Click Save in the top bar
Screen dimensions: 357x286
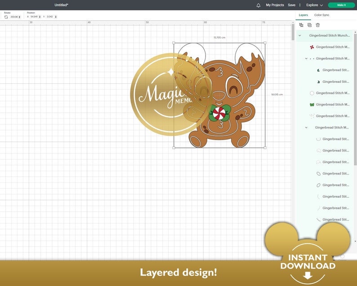291,5
